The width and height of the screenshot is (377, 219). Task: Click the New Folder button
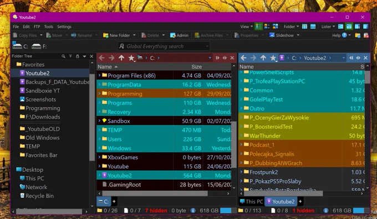116,35
